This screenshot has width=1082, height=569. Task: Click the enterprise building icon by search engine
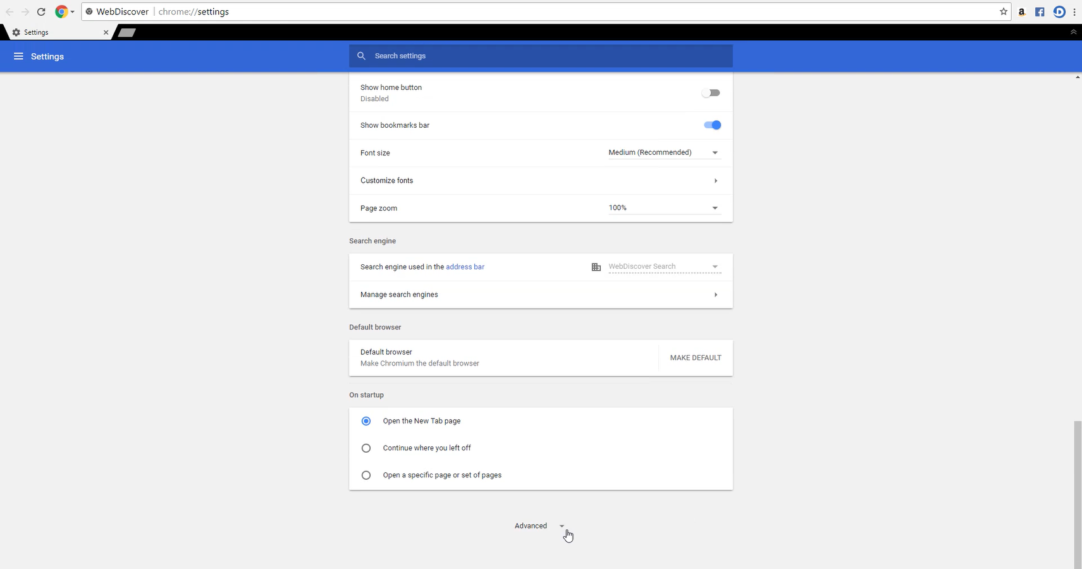[x=596, y=267]
